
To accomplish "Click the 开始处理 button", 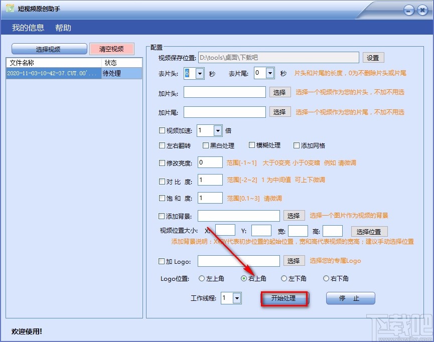I will 284,298.
